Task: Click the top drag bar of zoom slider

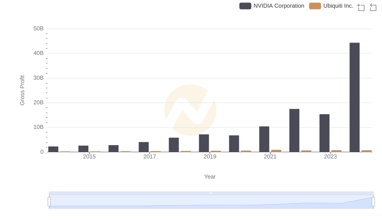Action: click(211, 193)
